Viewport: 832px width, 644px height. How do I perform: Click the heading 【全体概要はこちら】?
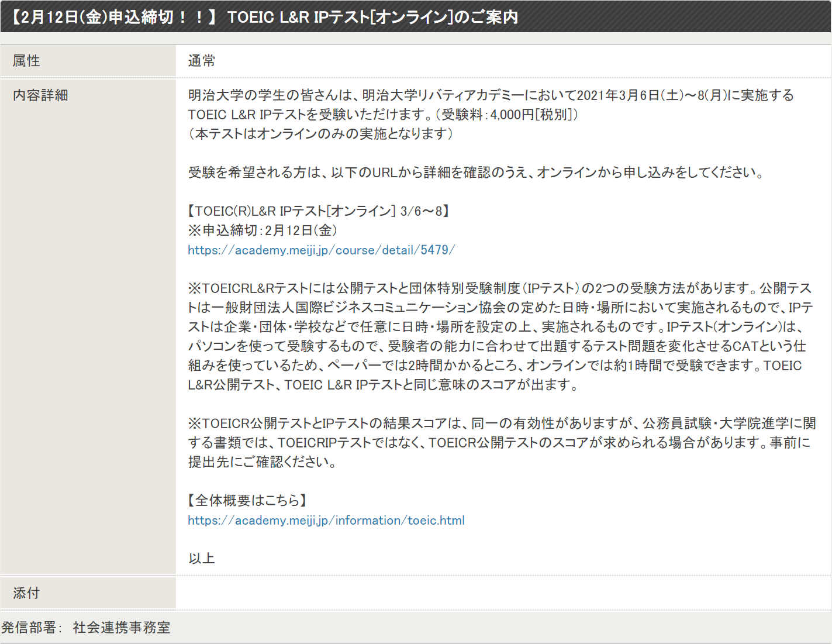[248, 501]
